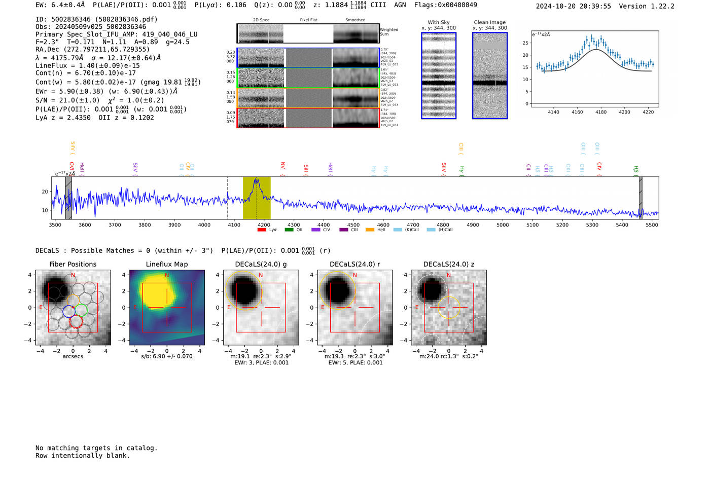Screen dimensions: 710x483
Task: Click the yellow highlighted emission line region
Action: point(257,198)
